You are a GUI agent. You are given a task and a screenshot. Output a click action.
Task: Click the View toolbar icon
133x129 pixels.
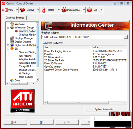[5, 10]
